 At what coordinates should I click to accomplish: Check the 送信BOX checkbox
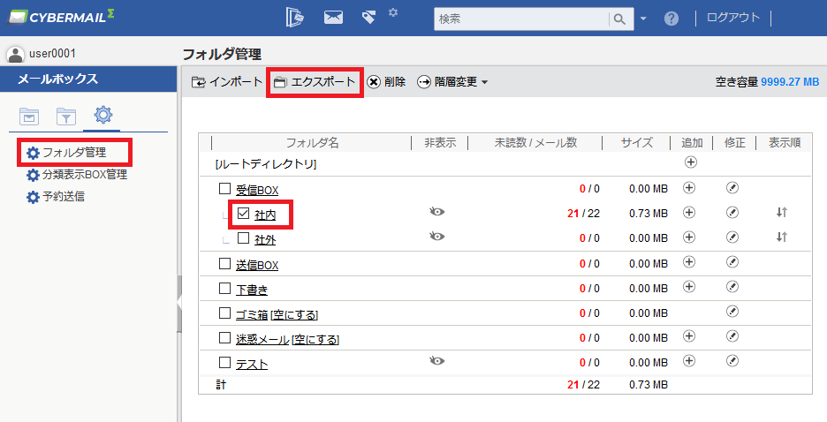pyautogui.click(x=224, y=263)
